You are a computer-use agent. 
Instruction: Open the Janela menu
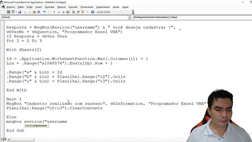[x=116, y=7]
